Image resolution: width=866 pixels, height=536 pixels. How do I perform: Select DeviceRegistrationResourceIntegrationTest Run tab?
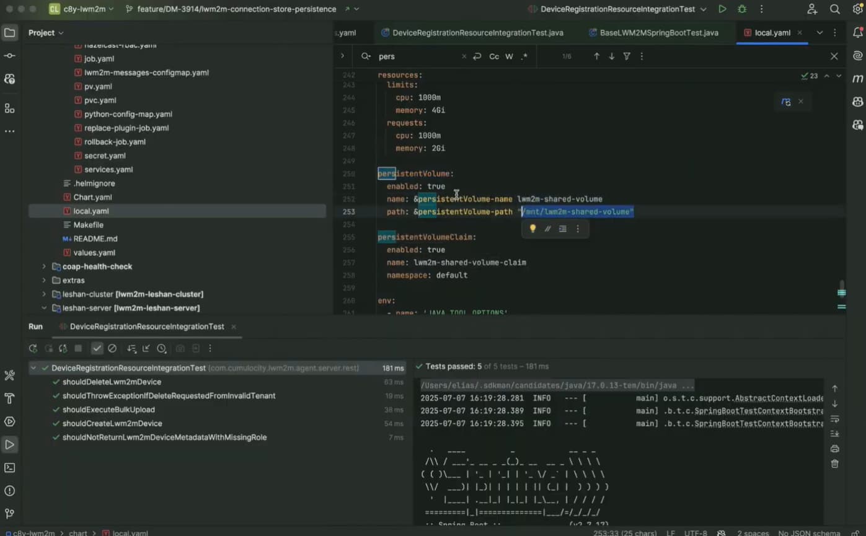point(147,327)
